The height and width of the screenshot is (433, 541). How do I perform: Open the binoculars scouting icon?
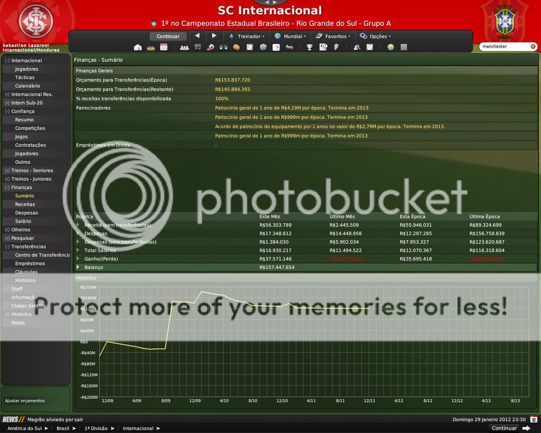tap(223, 48)
